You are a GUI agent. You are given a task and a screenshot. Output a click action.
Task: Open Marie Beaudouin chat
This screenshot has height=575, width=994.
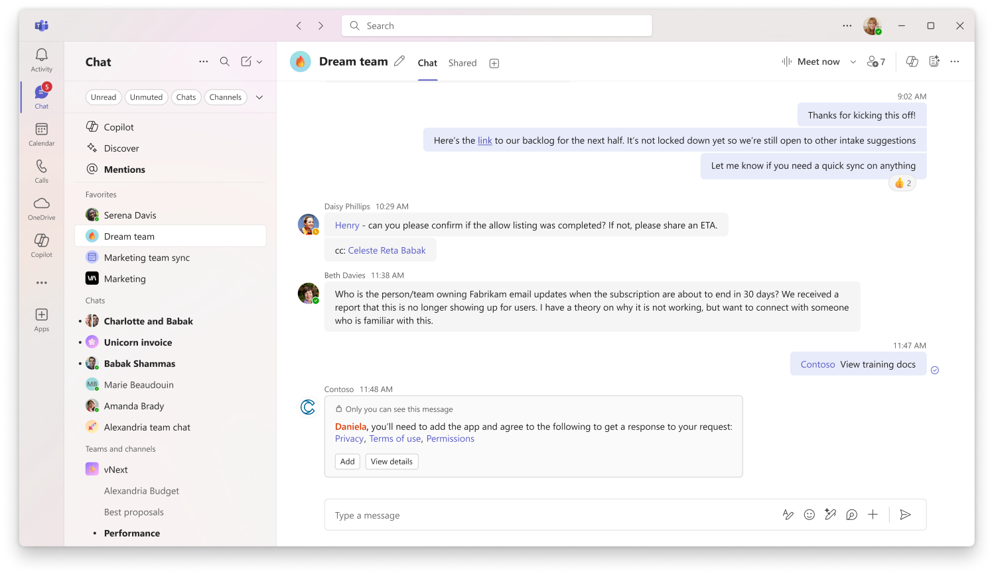(x=171, y=385)
